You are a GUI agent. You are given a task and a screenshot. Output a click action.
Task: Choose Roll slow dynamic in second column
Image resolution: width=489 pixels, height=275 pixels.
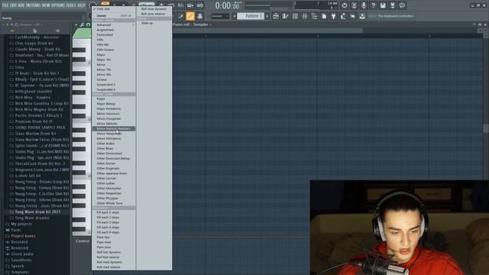[x=154, y=9]
